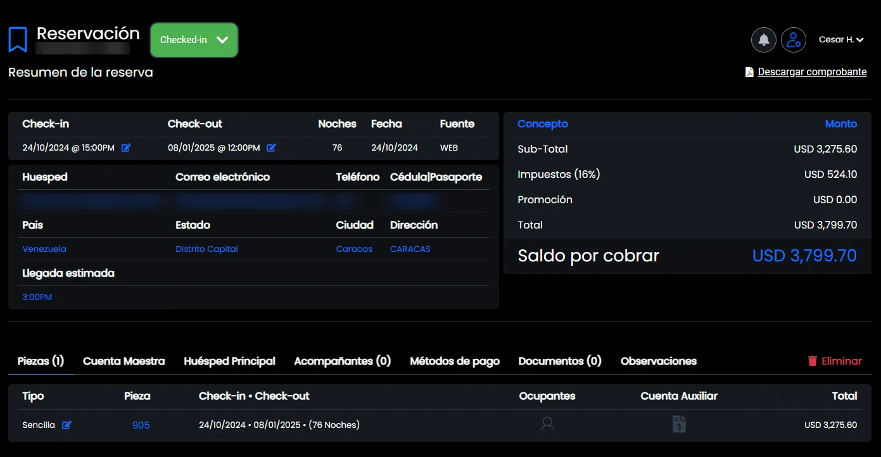Click the Sub-Total USD 3,275.60 amount
881x457 pixels.
pyautogui.click(x=826, y=149)
